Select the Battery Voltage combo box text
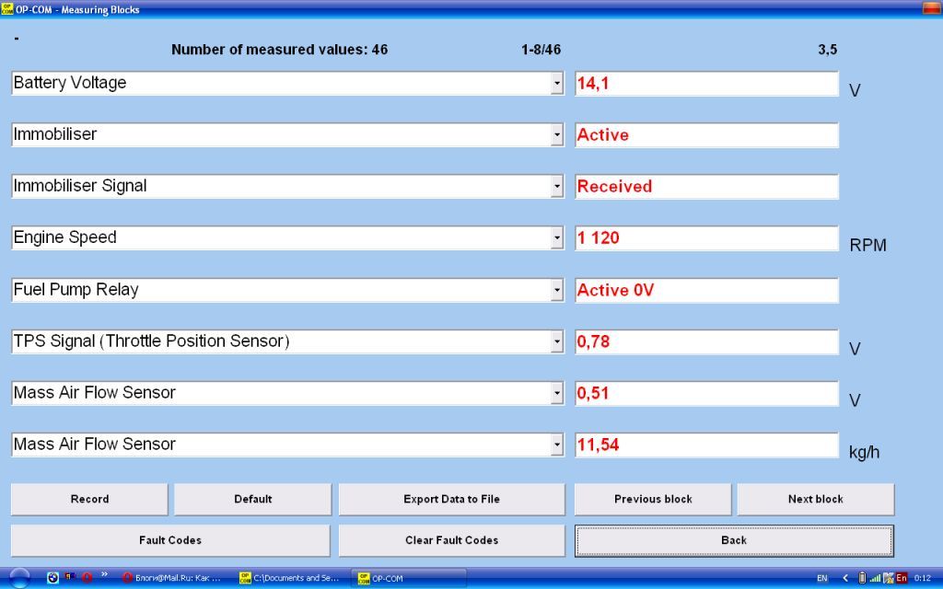 coord(70,83)
